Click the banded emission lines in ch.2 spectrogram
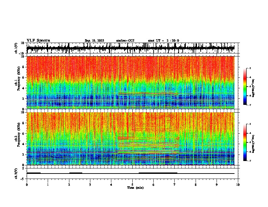Image resolution: width=268 pixels, height=207 pixels. coord(148,145)
